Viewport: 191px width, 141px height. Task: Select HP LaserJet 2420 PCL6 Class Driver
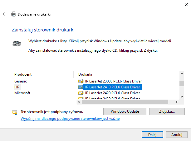click(x=111, y=93)
